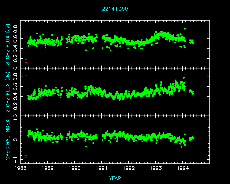
Task: Click the red error bar in 2 GHz panel
Action: tap(26, 75)
